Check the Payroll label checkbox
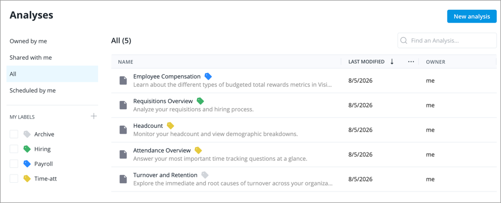Screen dimensions: 501x203 click(x=14, y=164)
